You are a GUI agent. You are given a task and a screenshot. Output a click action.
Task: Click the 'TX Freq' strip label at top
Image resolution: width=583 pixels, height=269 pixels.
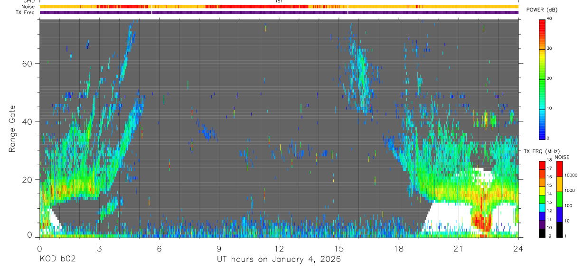tap(26, 12)
